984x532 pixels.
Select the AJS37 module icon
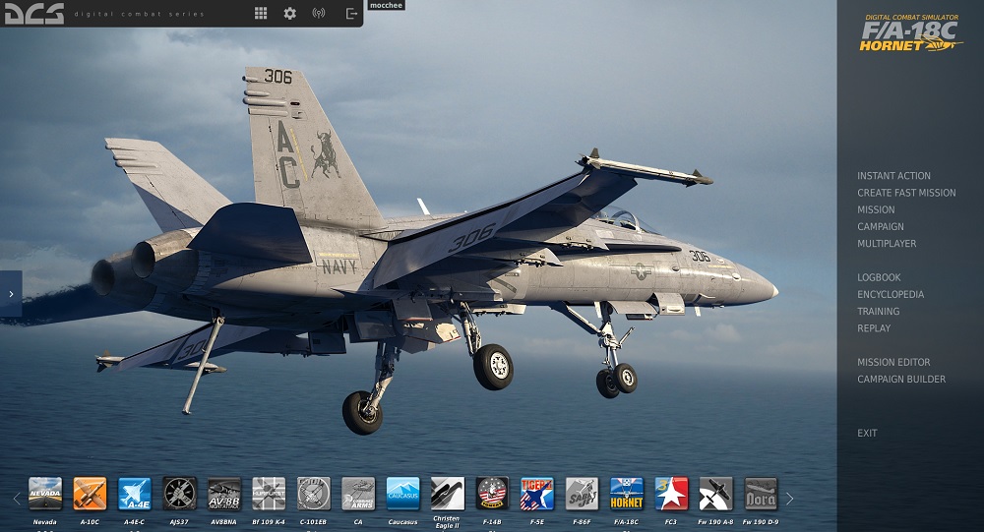[179, 494]
